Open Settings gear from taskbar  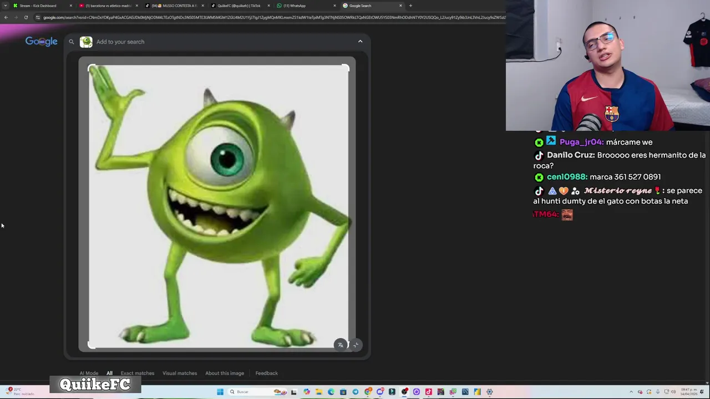(489, 392)
